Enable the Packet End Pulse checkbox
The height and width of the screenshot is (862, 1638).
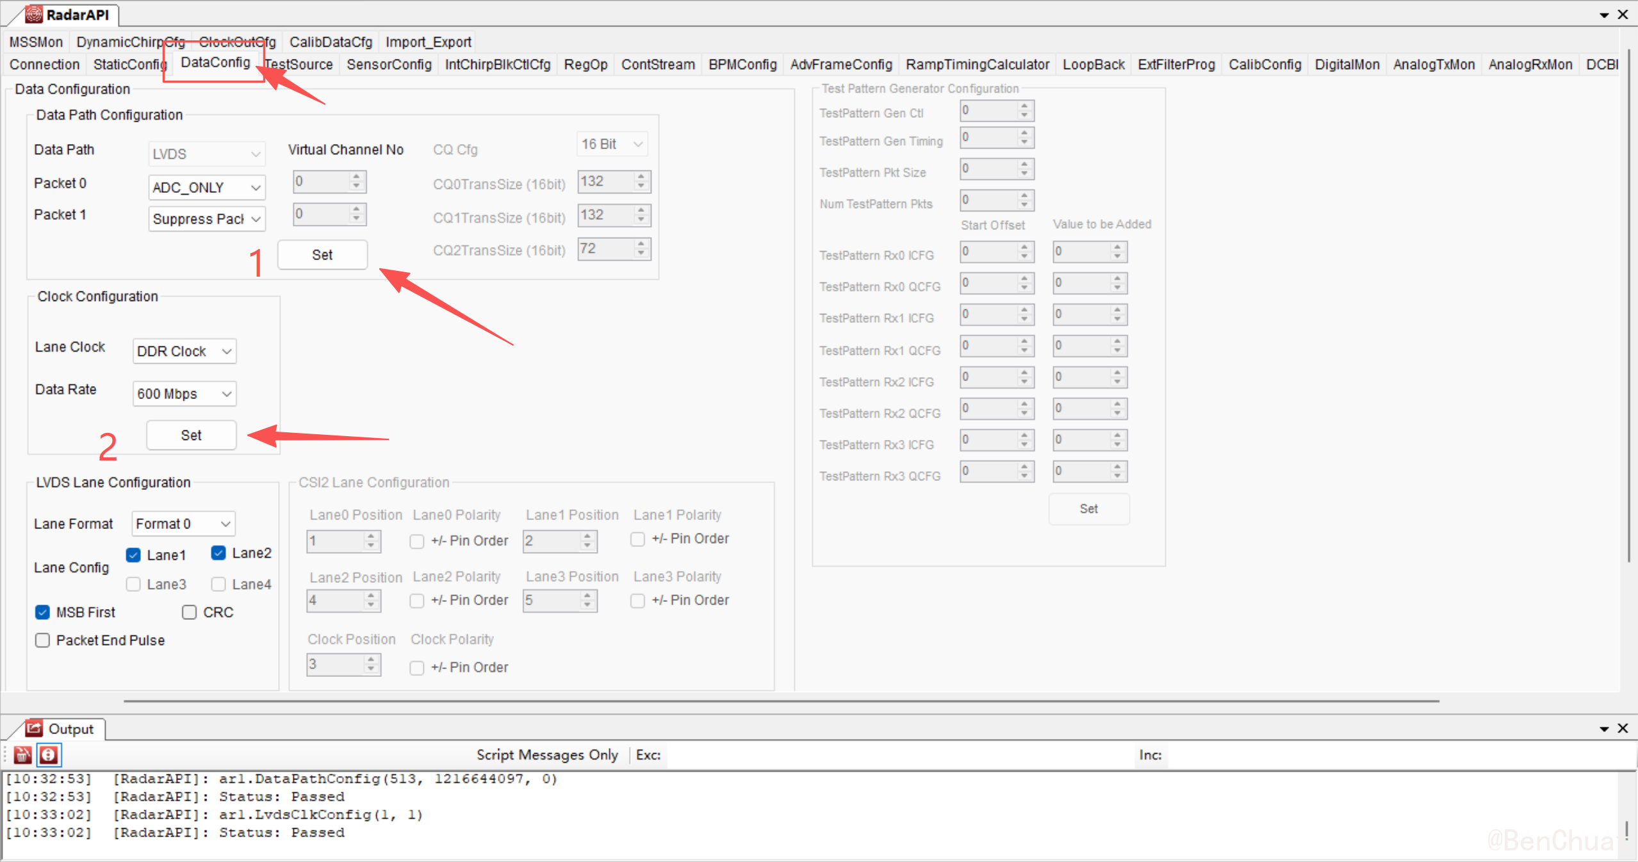[42, 640]
